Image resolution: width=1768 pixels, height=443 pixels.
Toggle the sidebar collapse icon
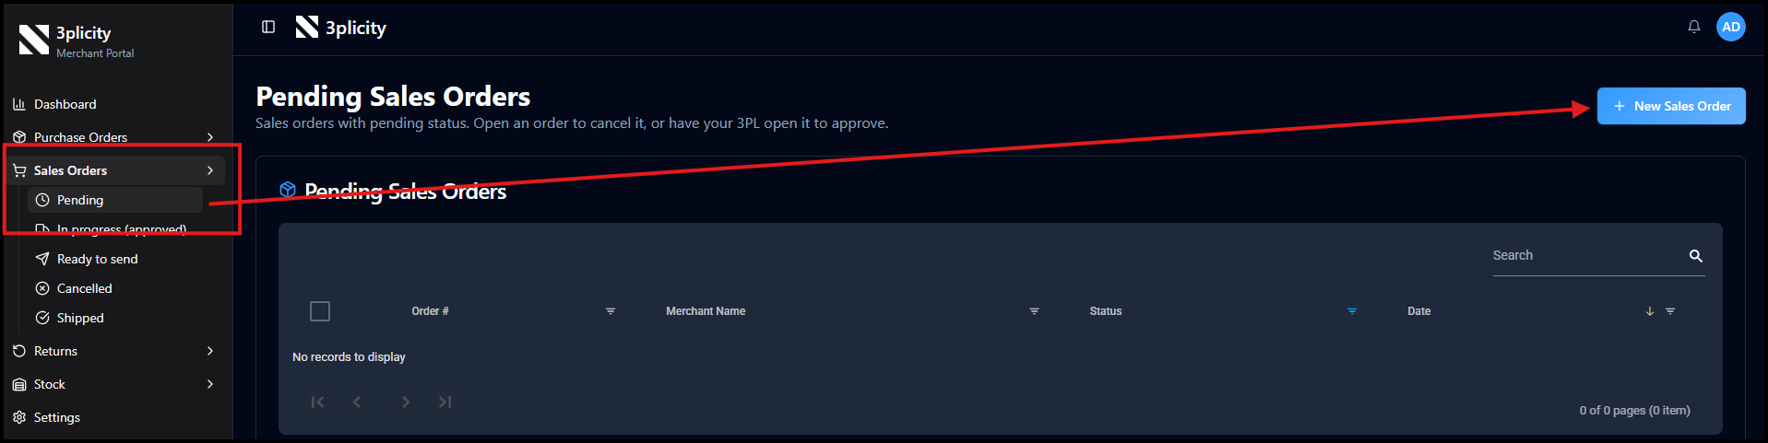[268, 27]
